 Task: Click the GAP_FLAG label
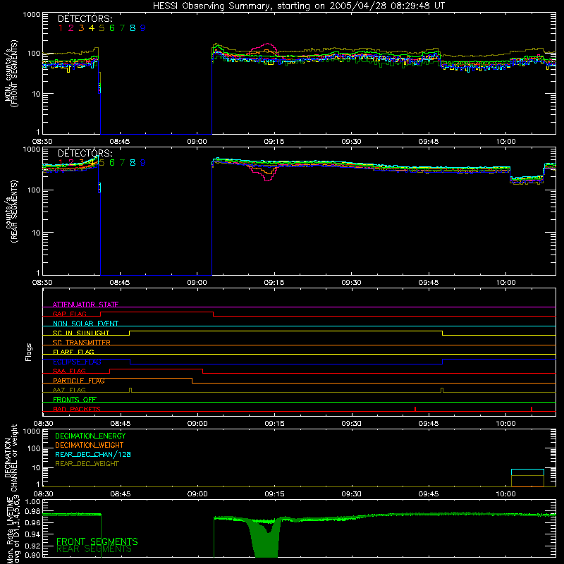[69, 314]
